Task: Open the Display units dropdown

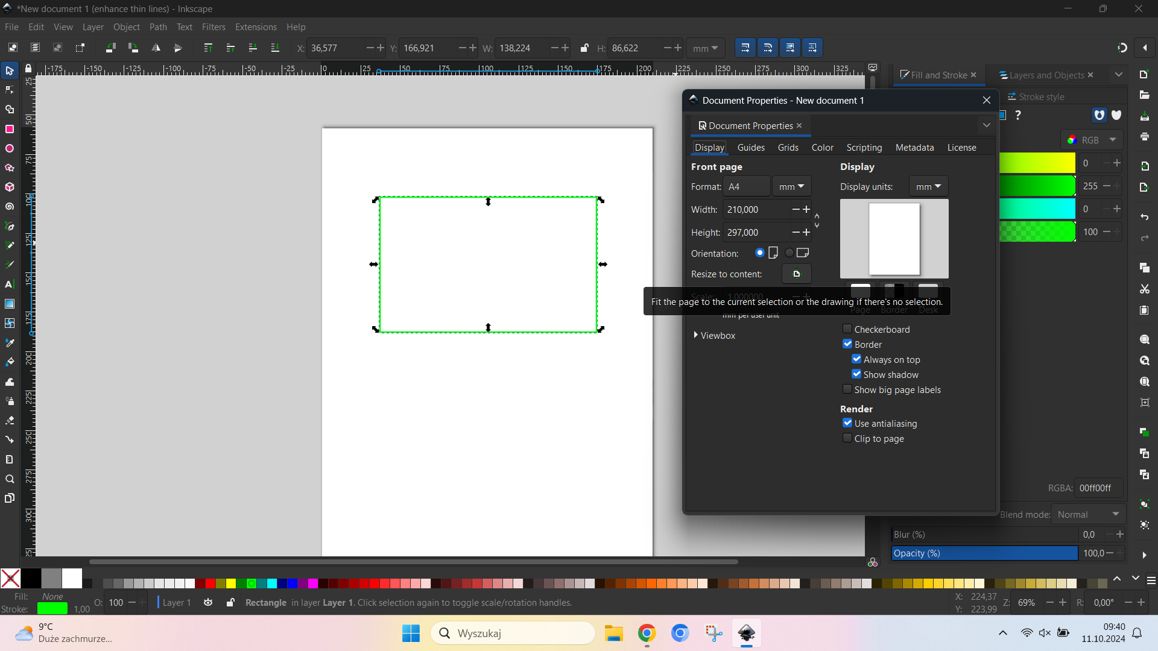Action: [928, 186]
